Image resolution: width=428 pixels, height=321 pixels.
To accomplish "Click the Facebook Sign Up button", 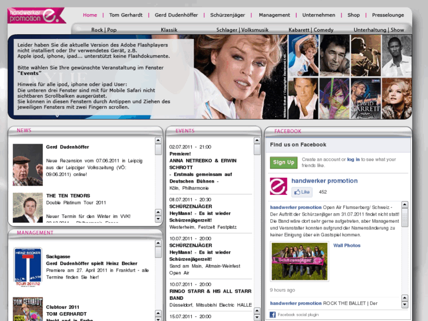I will tap(284, 163).
